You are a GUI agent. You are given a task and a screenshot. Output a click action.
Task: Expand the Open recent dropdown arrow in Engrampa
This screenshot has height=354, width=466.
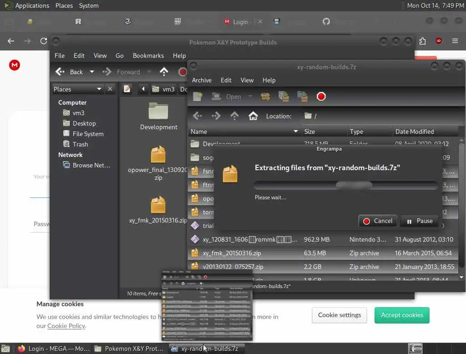pos(250,96)
